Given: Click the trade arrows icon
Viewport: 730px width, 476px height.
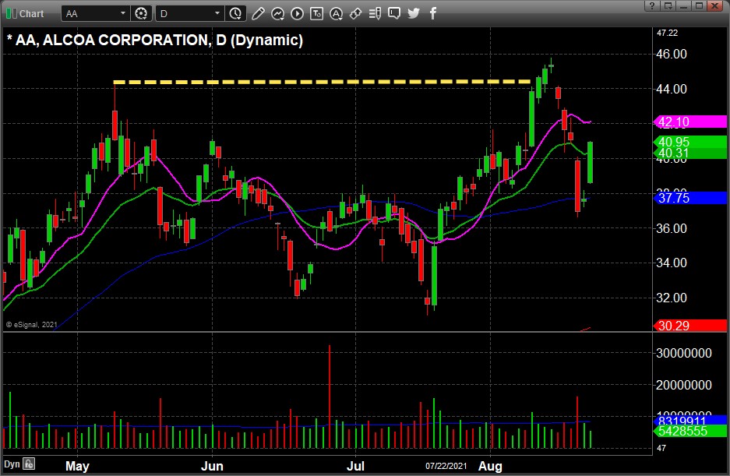Looking at the screenshot, I should (356, 13).
